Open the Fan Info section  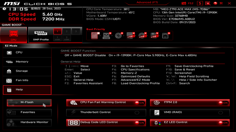coord(27,81)
